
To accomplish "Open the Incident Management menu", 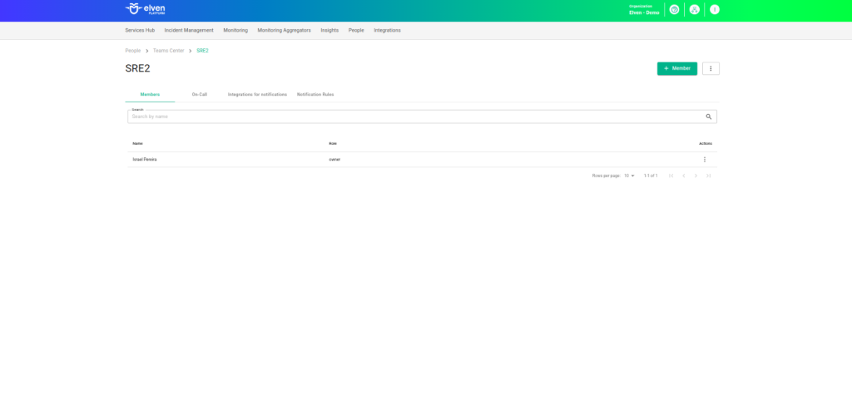I will (x=189, y=30).
